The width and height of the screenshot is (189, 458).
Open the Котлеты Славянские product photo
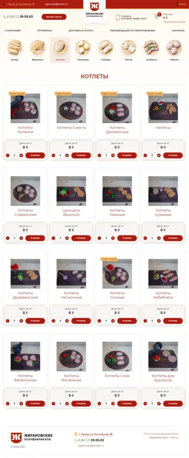click(26, 191)
